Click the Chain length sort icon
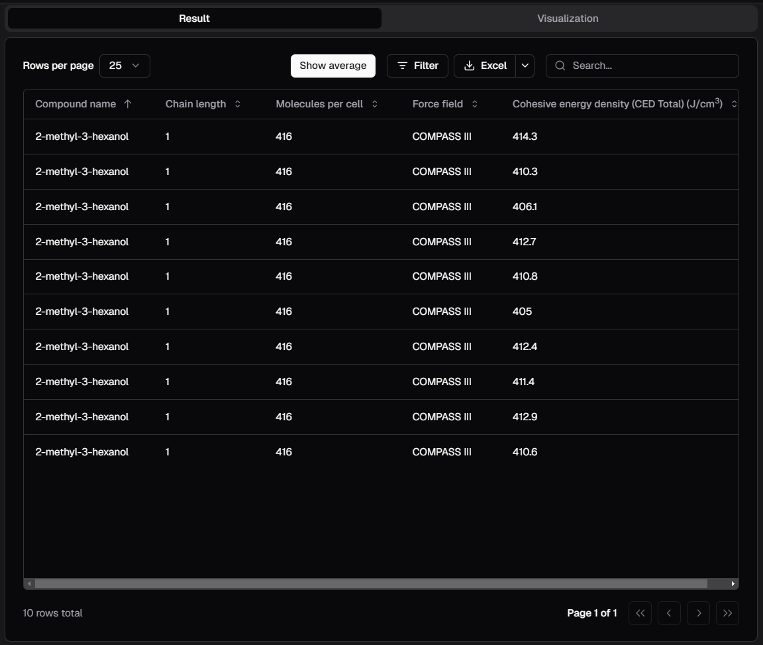The height and width of the screenshot is (645, 763). (238, 104)
